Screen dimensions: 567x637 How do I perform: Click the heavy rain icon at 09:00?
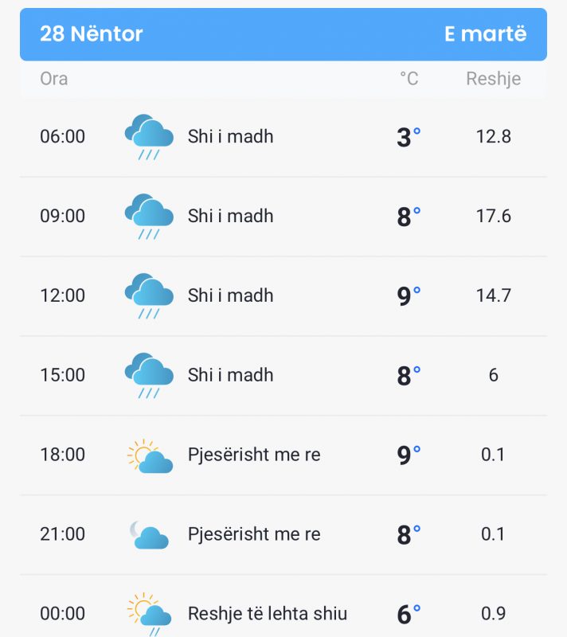tap(149, 217)
